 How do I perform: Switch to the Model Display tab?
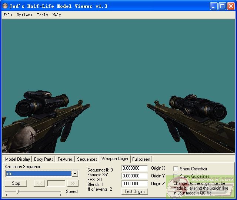tap(17, 159)
